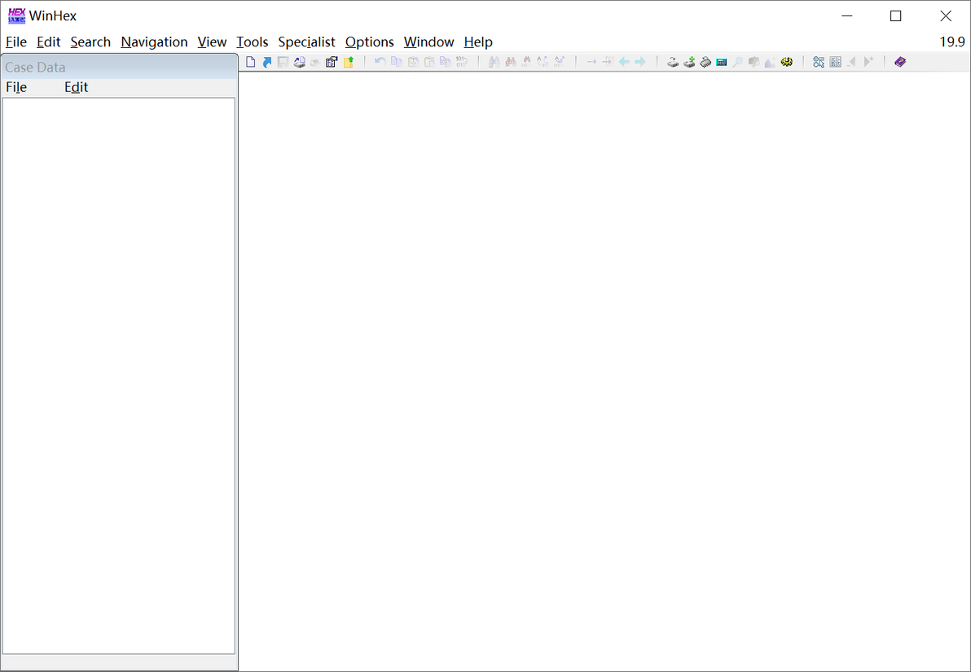The width and height of the screenshot is (971, 672).
Task: Click the grey binoculars Find Text icon
Action: pyautogui.click(x=494, y=62)
